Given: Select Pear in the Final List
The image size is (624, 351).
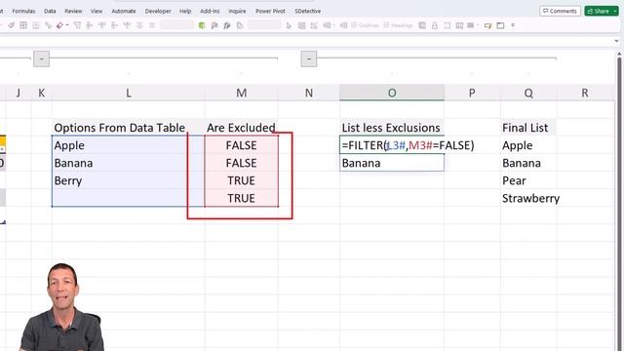Looking at the screenshot, I should (528, 180).
